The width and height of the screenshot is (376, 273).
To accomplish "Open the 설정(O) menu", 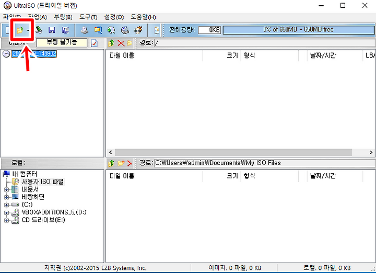I will tap(114, 17).
